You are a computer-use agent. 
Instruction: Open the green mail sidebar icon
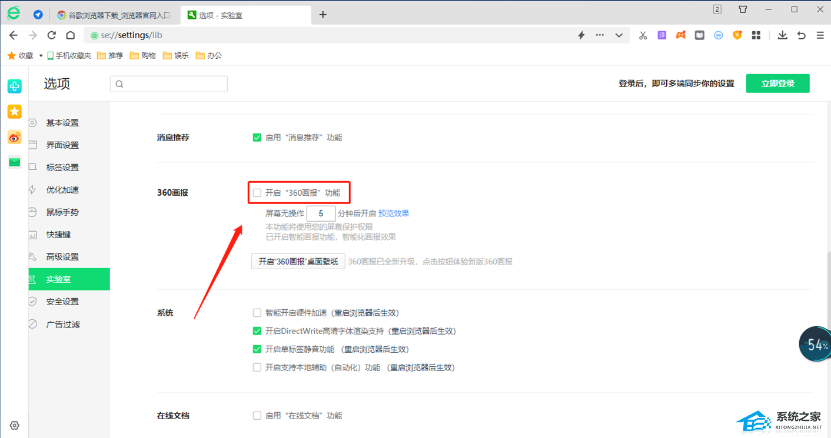coord(14,162)
